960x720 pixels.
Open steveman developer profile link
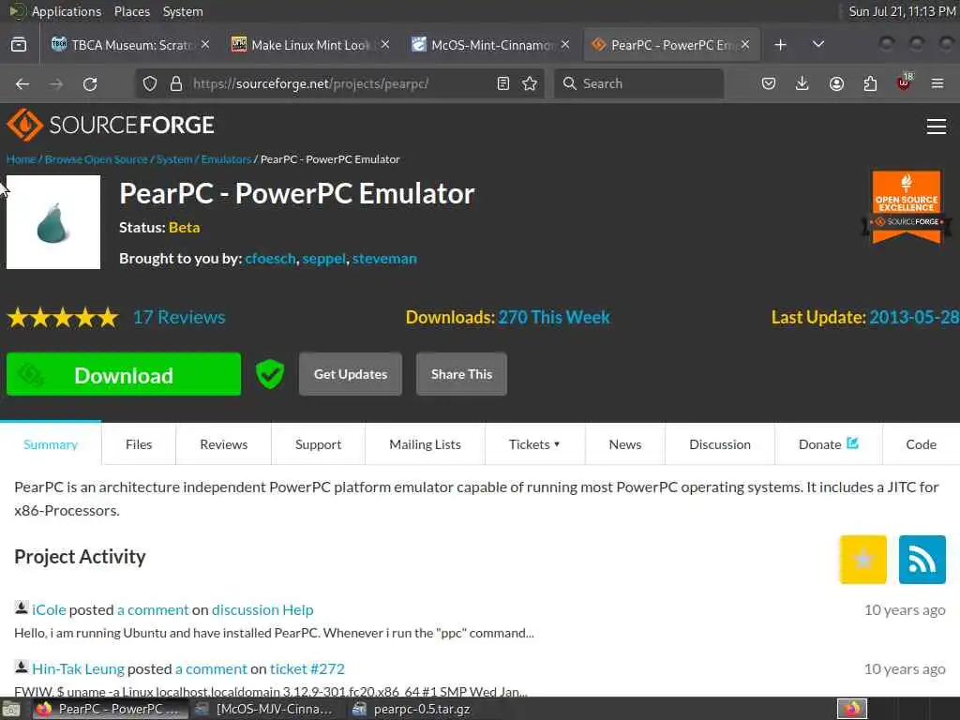pos(384,259)
